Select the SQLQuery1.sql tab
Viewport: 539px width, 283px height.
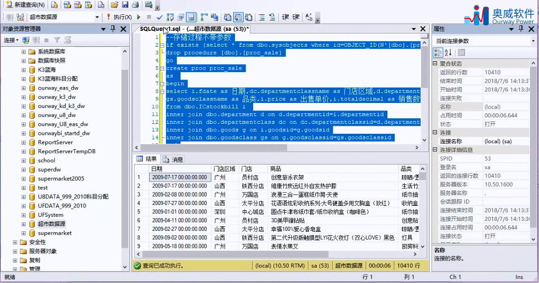point(194,29)
